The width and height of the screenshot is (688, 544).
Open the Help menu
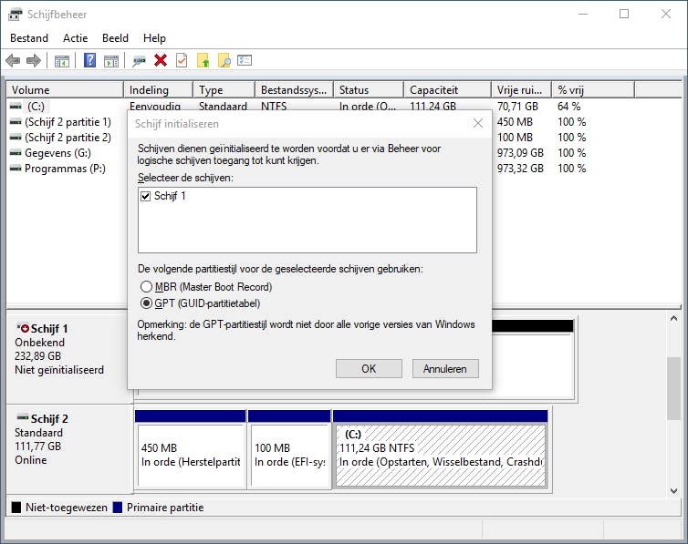click(154, 38)
